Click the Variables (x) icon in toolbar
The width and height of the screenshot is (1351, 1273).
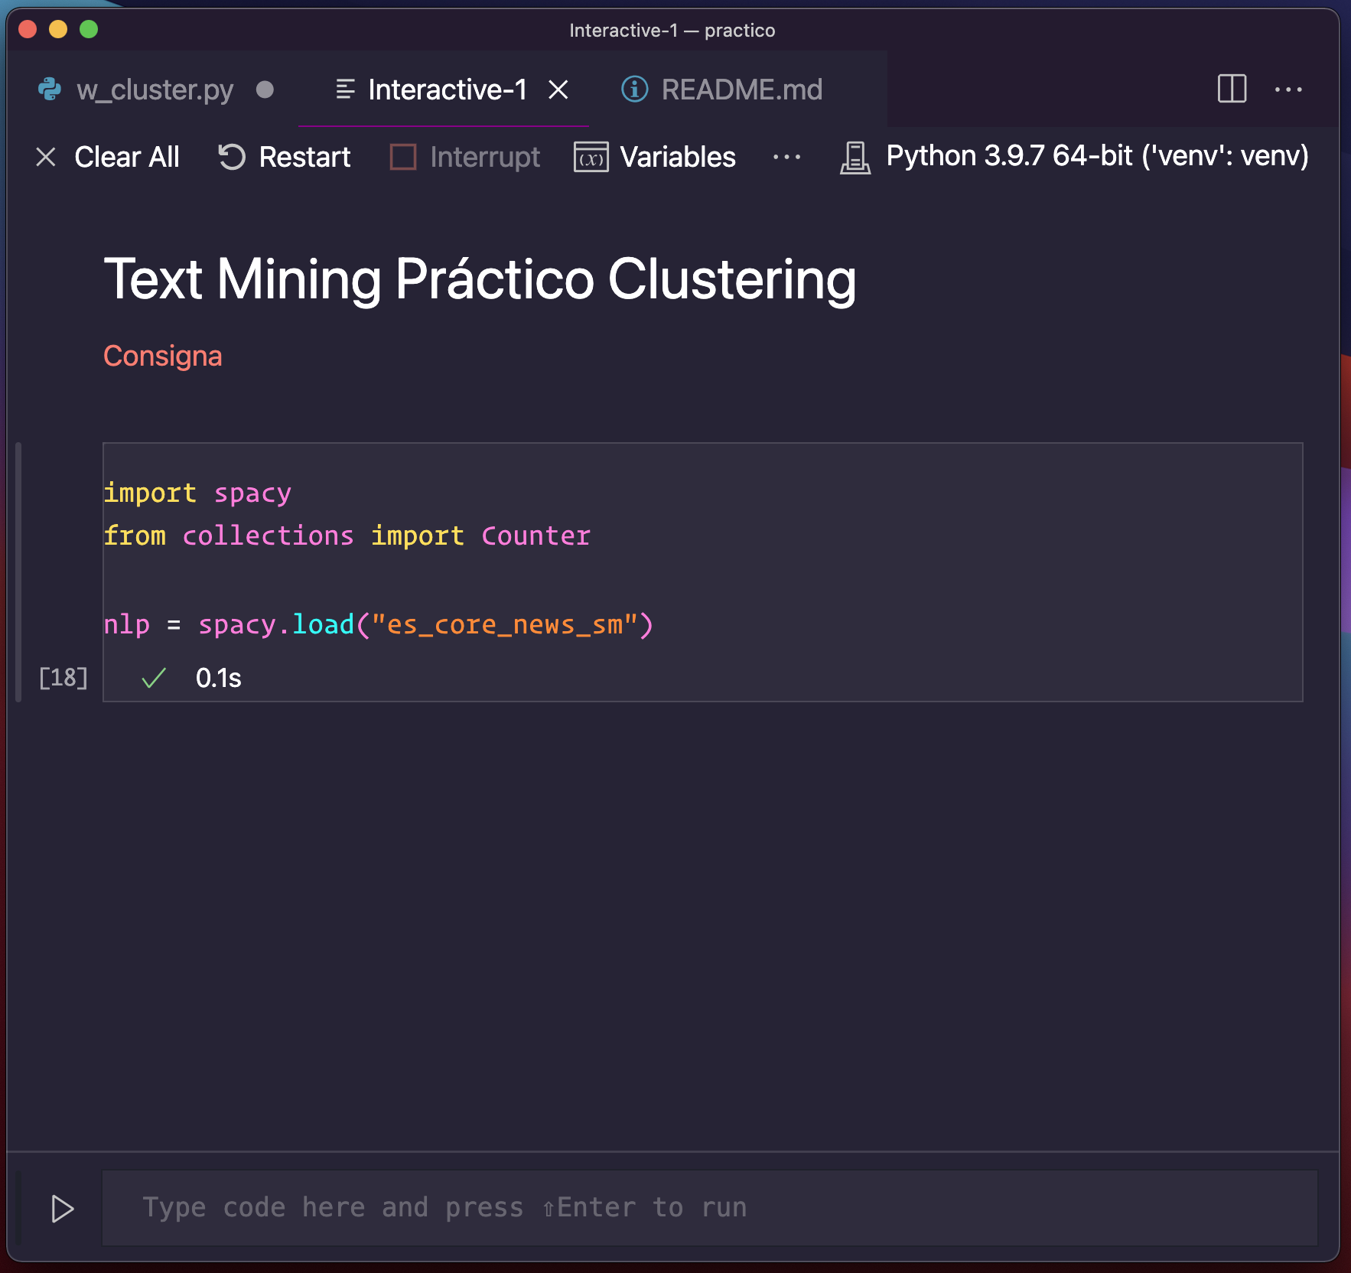coord(590,157)
